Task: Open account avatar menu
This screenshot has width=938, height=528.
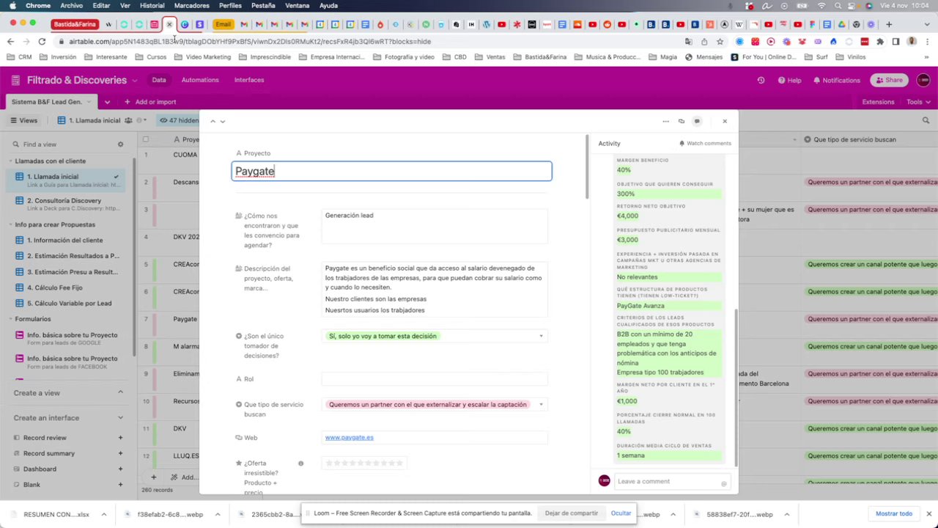Action: pos(923,80)
